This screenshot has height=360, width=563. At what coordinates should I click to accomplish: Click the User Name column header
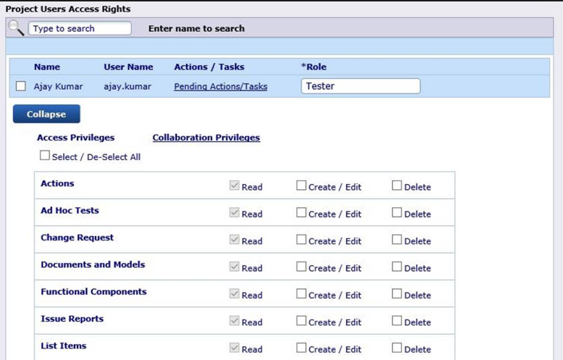click(x=128, y=67)
